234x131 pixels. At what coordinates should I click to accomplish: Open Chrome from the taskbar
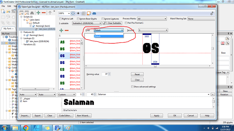tap(26, 128)
